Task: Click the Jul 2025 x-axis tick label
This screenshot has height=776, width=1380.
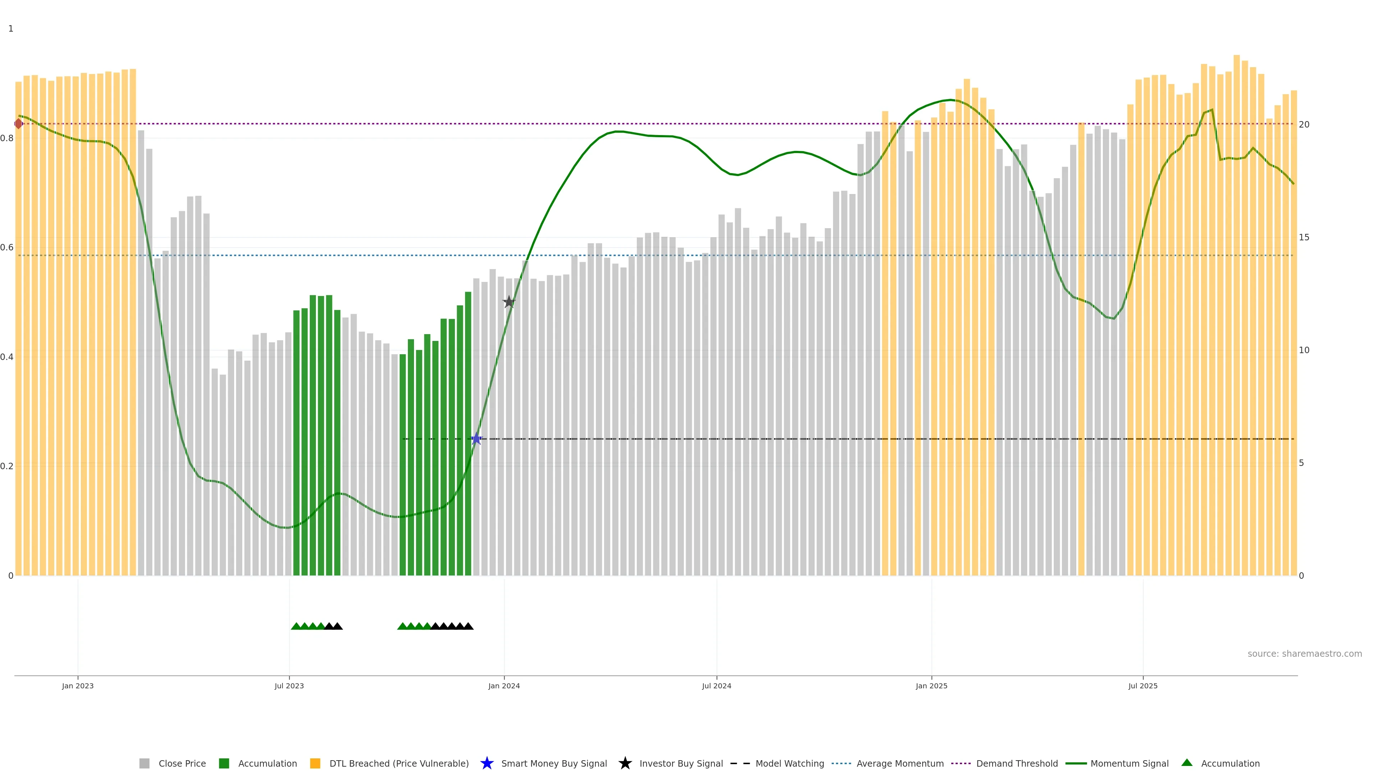Action: point(1143,685)
